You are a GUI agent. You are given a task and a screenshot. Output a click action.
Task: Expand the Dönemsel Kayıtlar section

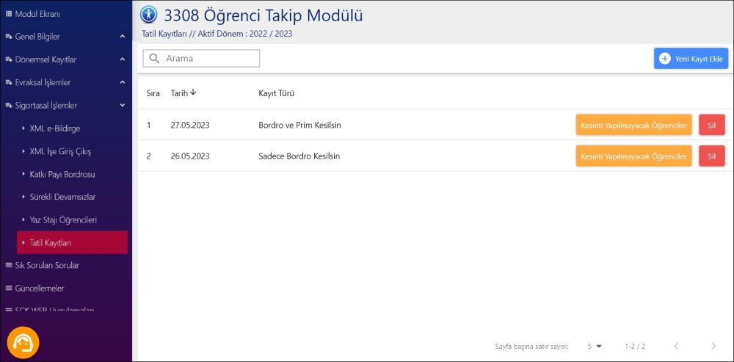[123, 59]
